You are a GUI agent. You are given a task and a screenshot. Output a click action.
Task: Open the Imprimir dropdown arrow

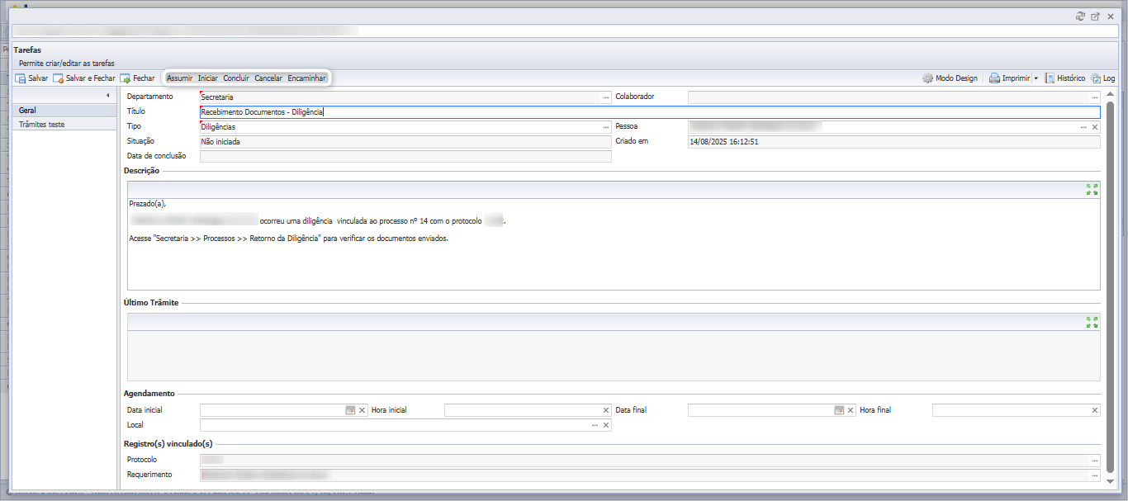pos(1036,78)
